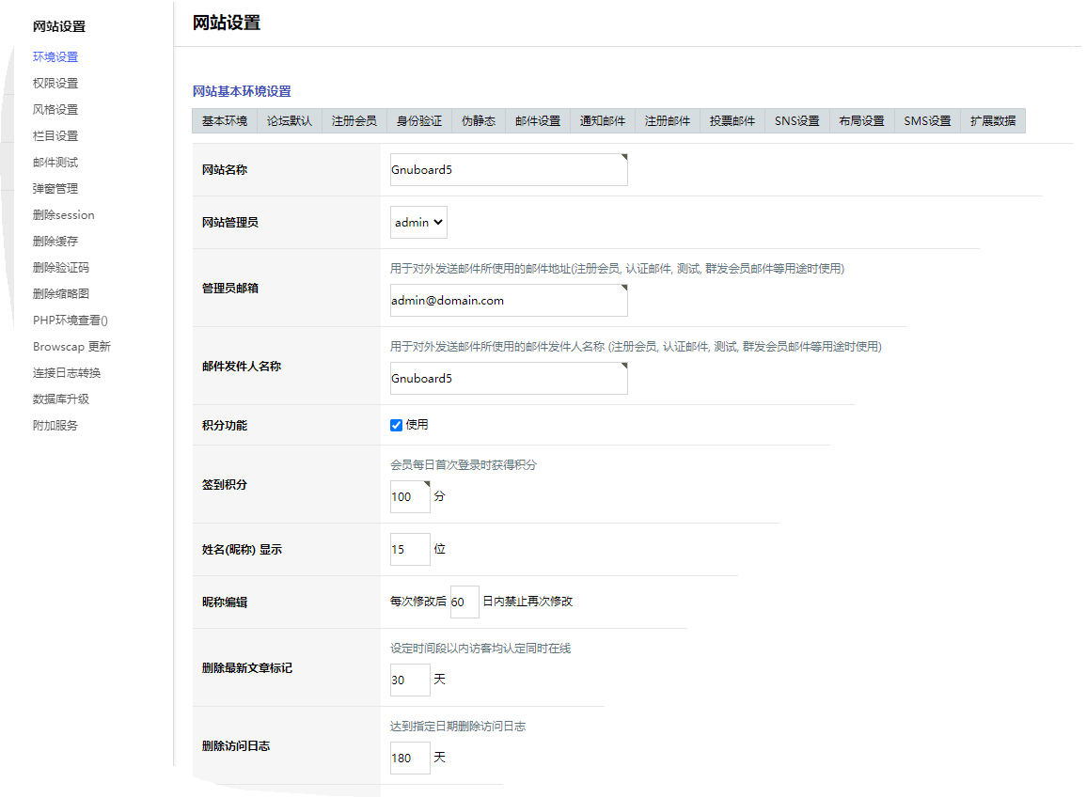1086x798 pixels.
Task: Open PHP环境查看 sidebar link
Action: pyautogui.click(x=71, y=321)
